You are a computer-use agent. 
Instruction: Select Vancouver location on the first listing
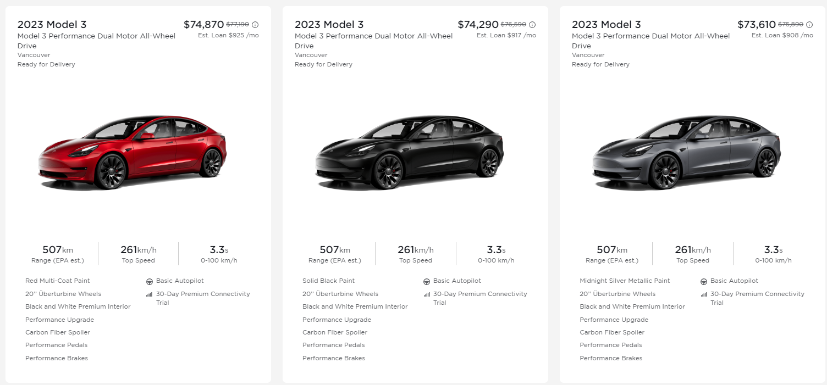[34, 55]
